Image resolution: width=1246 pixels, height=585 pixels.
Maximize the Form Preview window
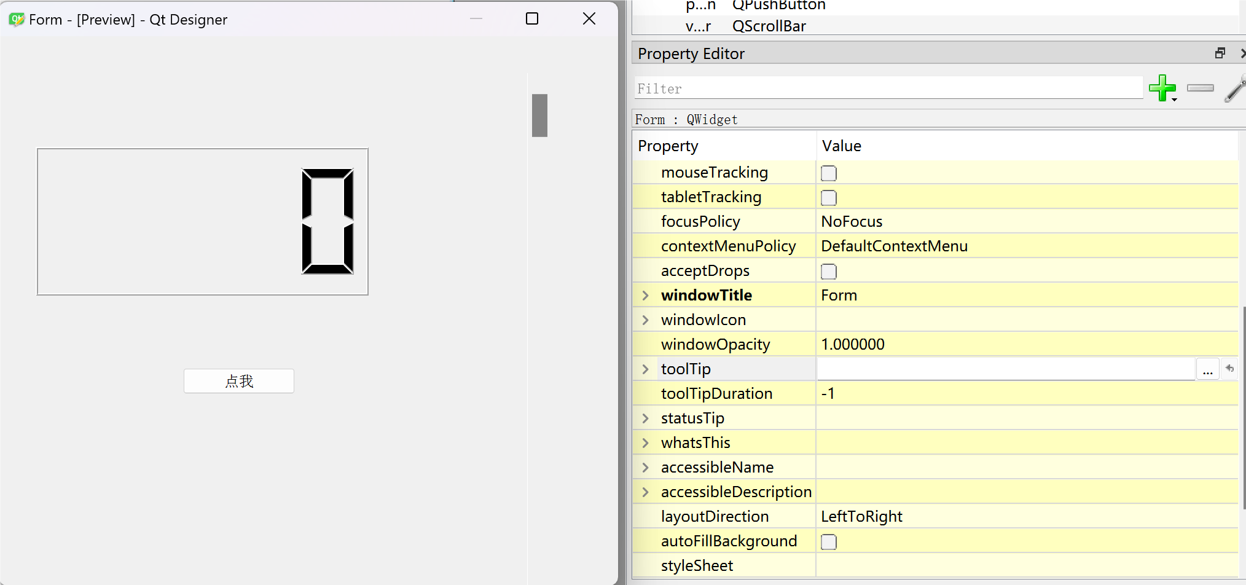532,19
